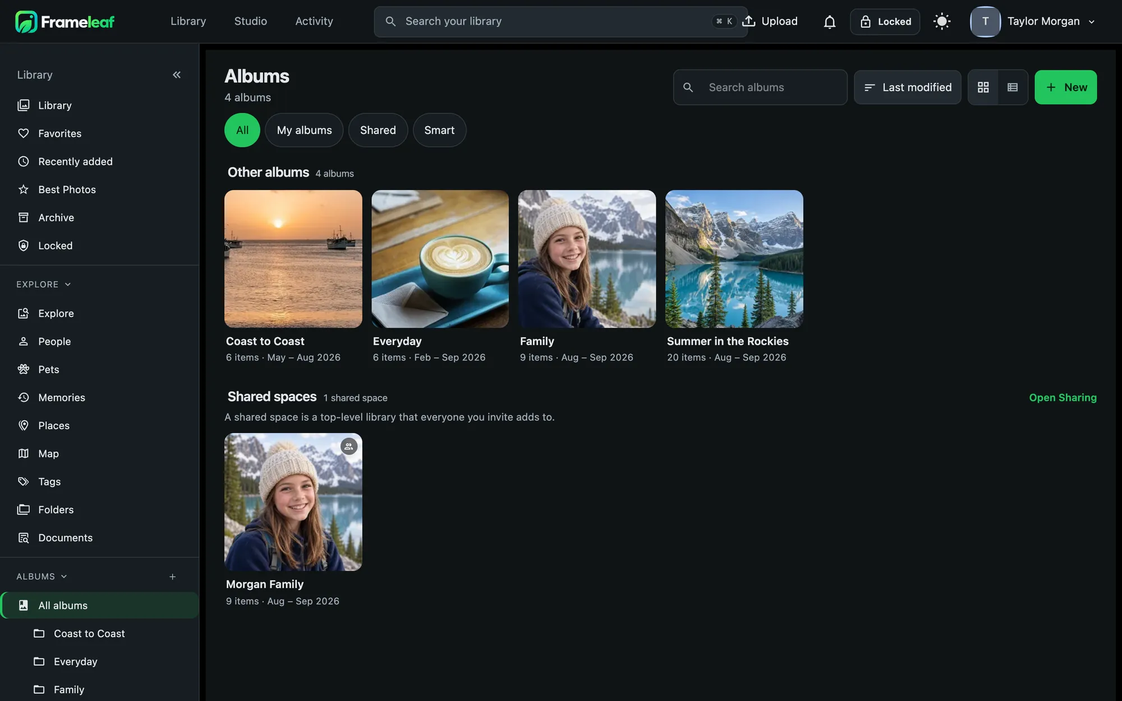Screen dimensions: 1122x701
Task: Open Taylor Morgan account menu
Action: pyautogui.click(x=1033, y=22)
